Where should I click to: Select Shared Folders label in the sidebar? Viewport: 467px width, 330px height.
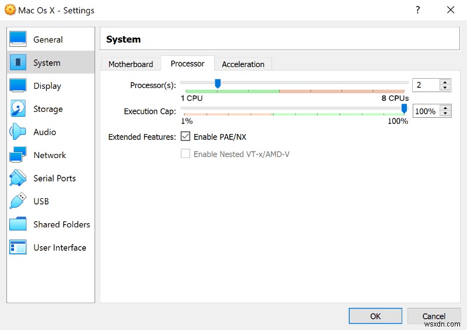[62, 224]
